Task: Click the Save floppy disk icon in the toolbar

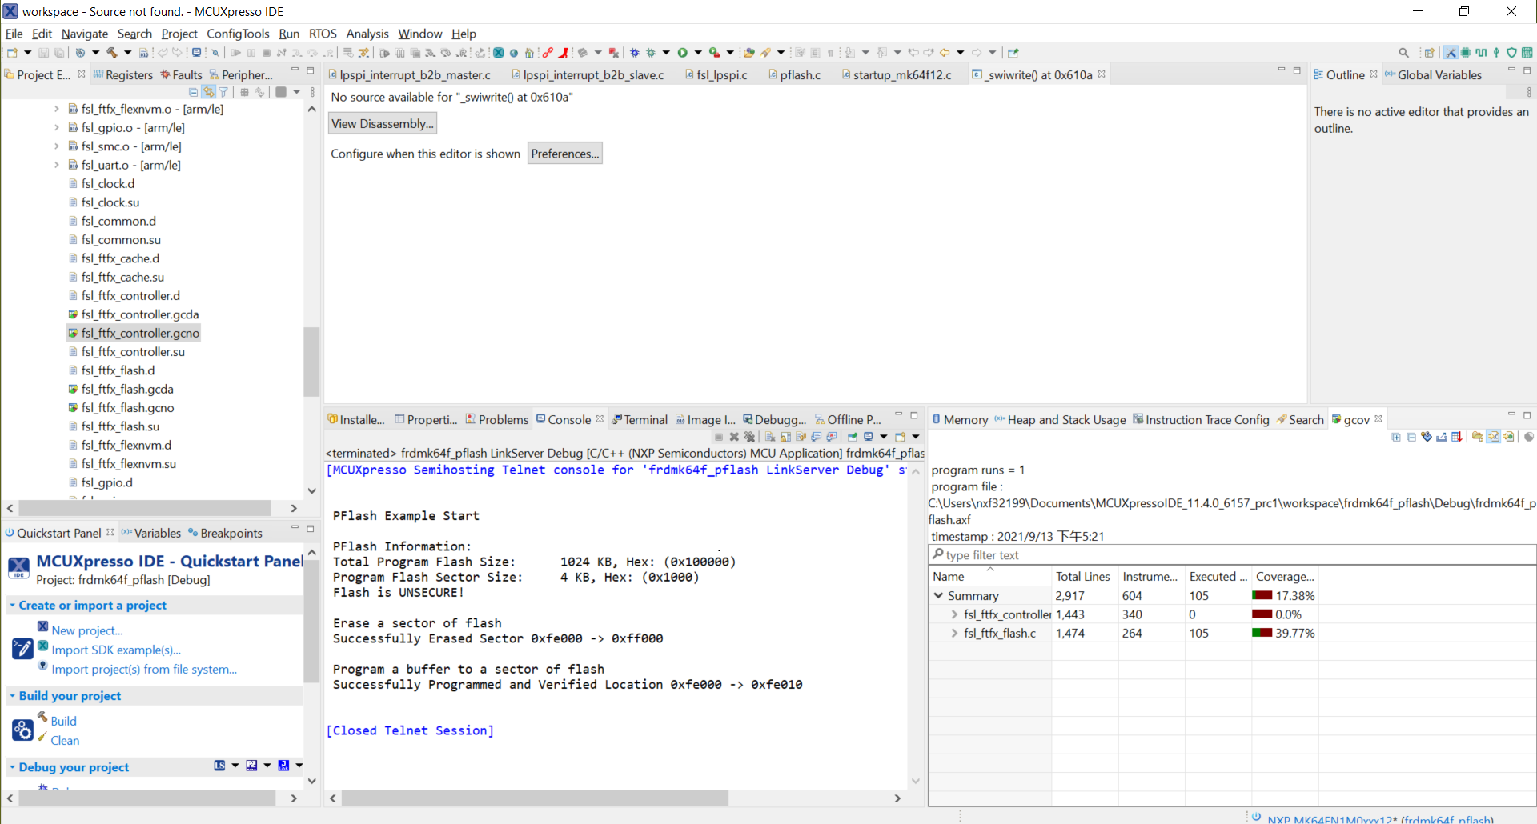Action: (43, 53)
